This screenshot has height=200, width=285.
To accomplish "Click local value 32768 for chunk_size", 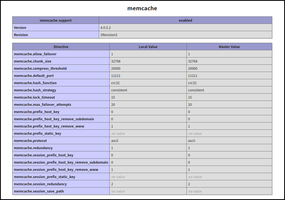I will click(116, 61).
